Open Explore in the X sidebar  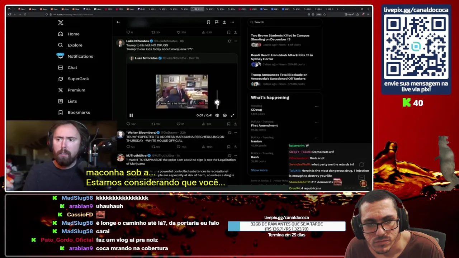tap(70, 45)
